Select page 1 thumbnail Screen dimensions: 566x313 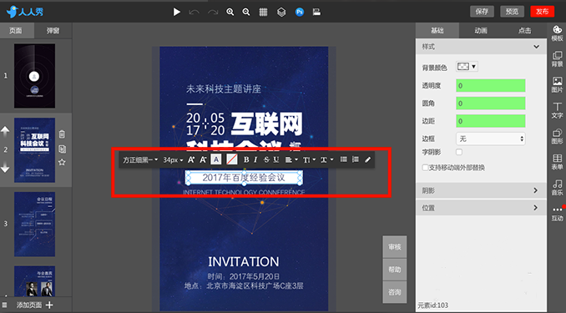[35, 76]
